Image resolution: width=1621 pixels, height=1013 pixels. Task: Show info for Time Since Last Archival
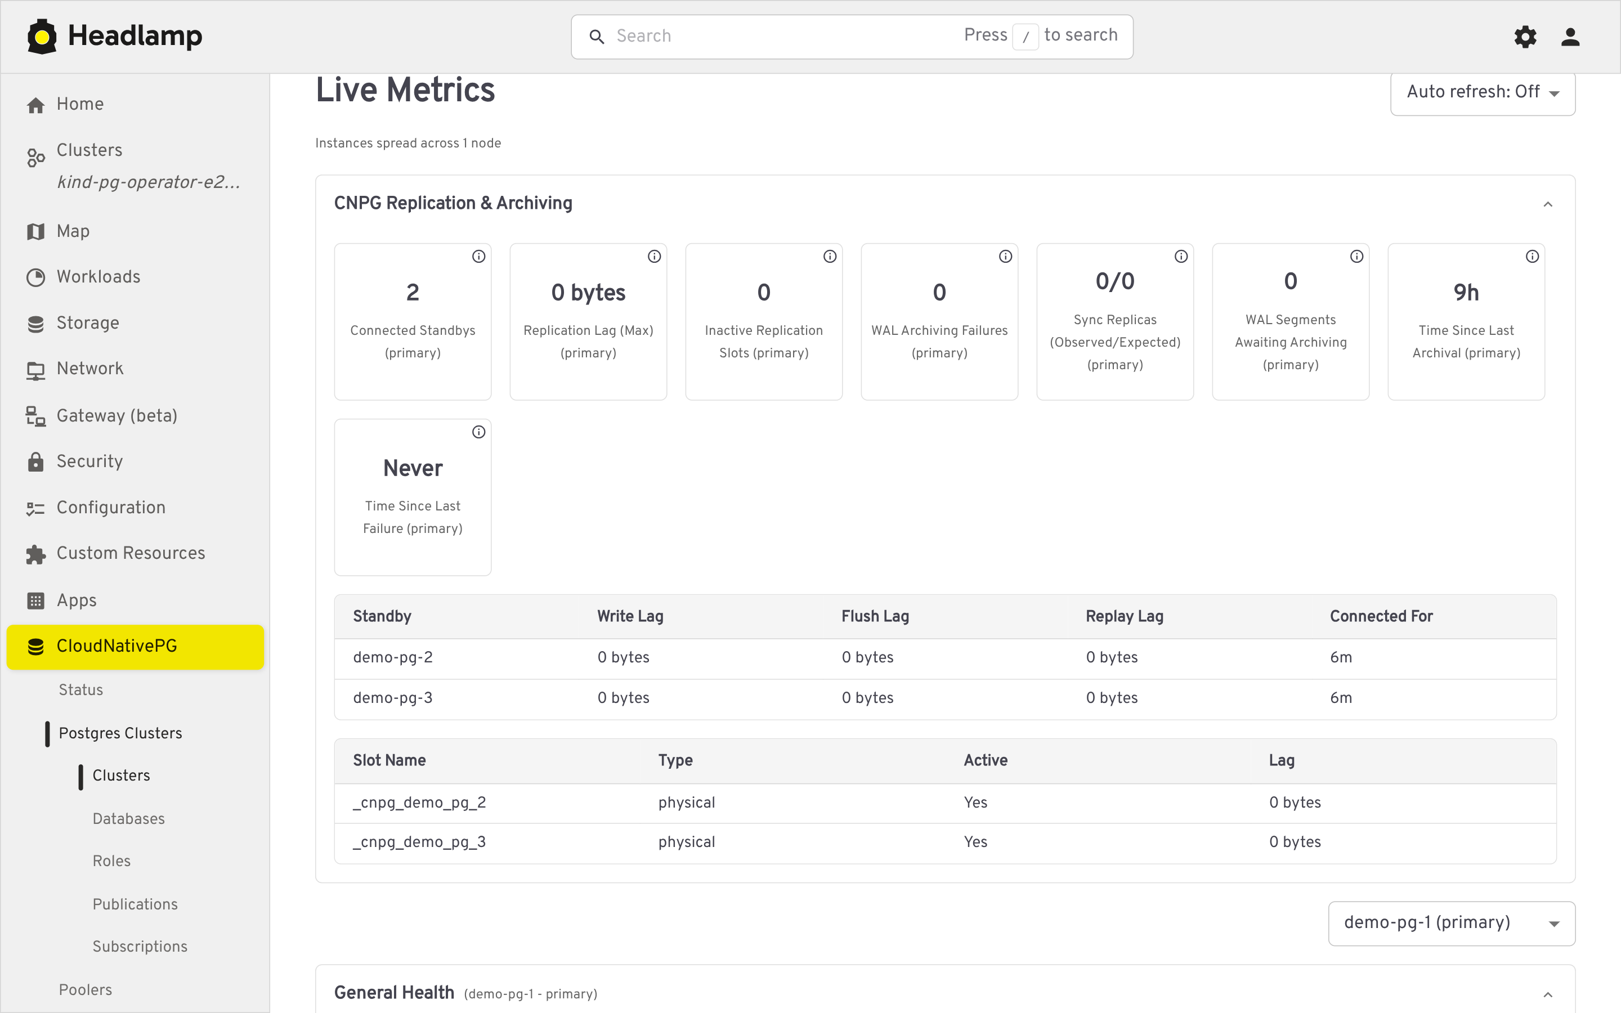pos(1532,256)
